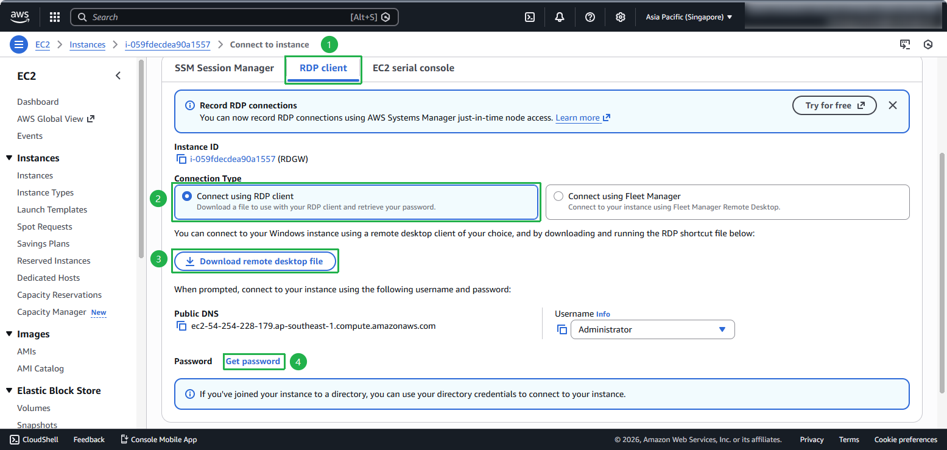Collapse the Instances section in sidebar
Screen dimensions: 947x450
[9, 158]
